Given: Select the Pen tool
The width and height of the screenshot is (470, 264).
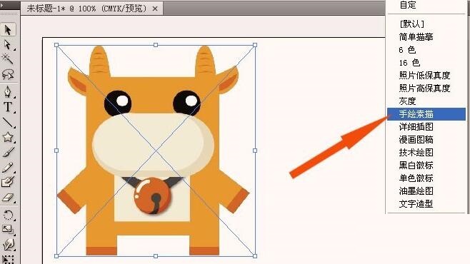Looking at the screenshot, I should point(8,91).
